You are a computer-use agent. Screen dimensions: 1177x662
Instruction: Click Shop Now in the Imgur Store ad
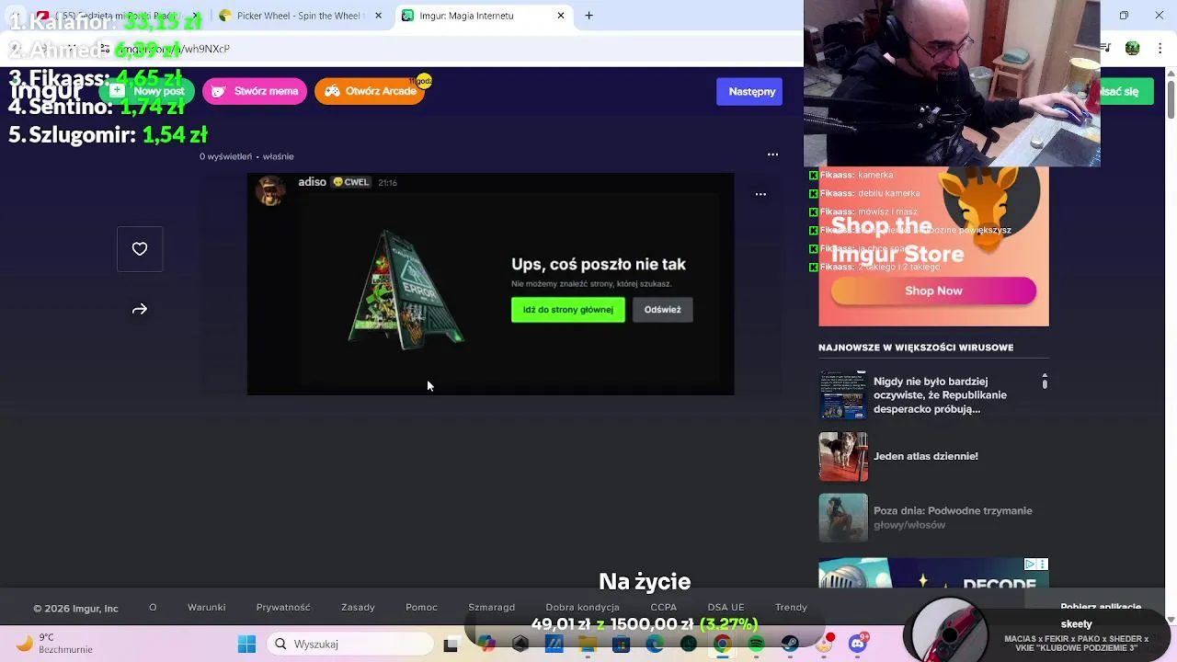pyautogui.click(x=933, y=291)
